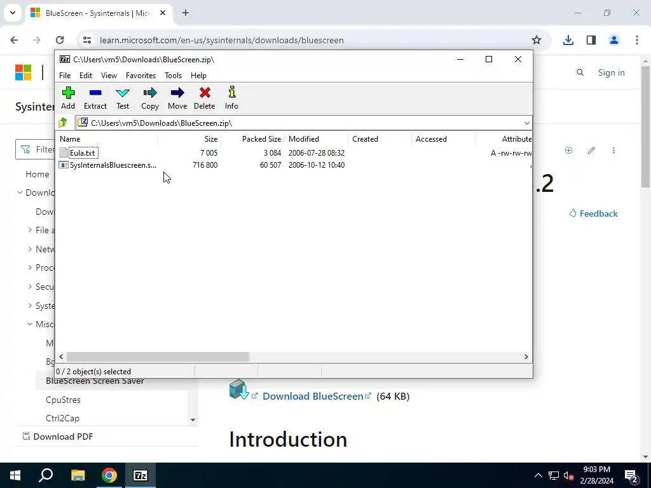651x488 pixels.
Task: Open the Favorites menu
Action: [x=140, y=76]
